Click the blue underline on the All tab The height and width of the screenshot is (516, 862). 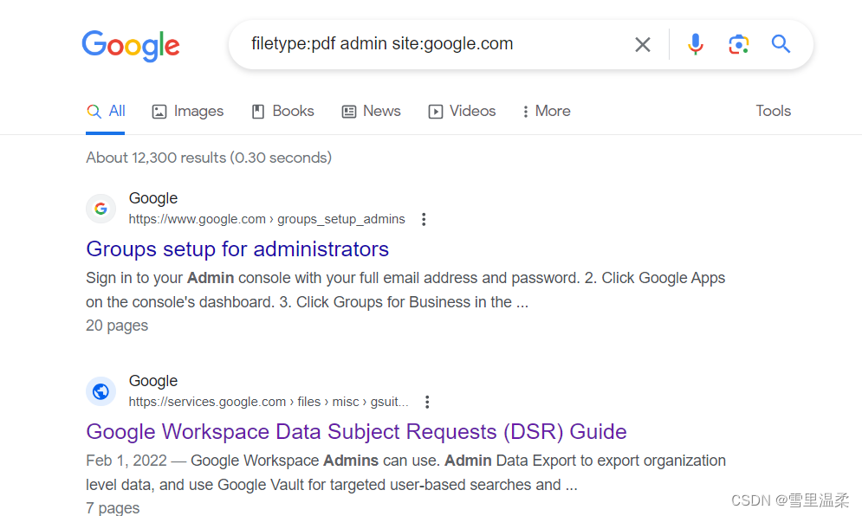105,132
